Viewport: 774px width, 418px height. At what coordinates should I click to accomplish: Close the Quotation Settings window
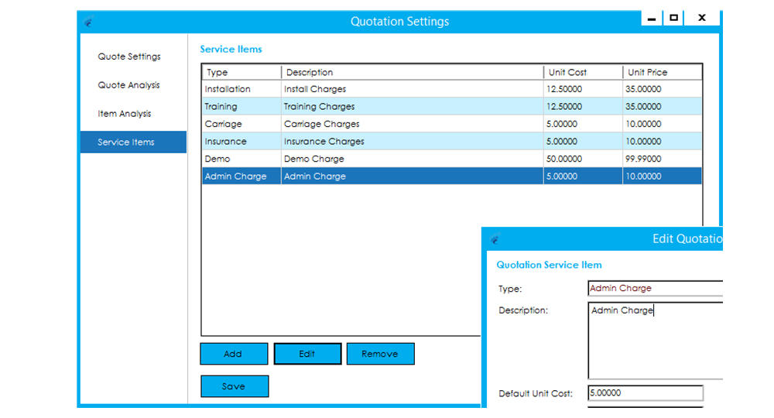click(x=702, y=18)
